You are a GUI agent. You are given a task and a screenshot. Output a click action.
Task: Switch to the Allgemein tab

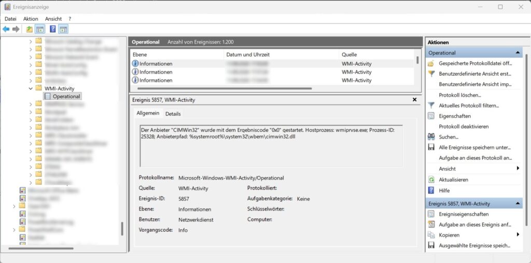[x=148, y=114]
